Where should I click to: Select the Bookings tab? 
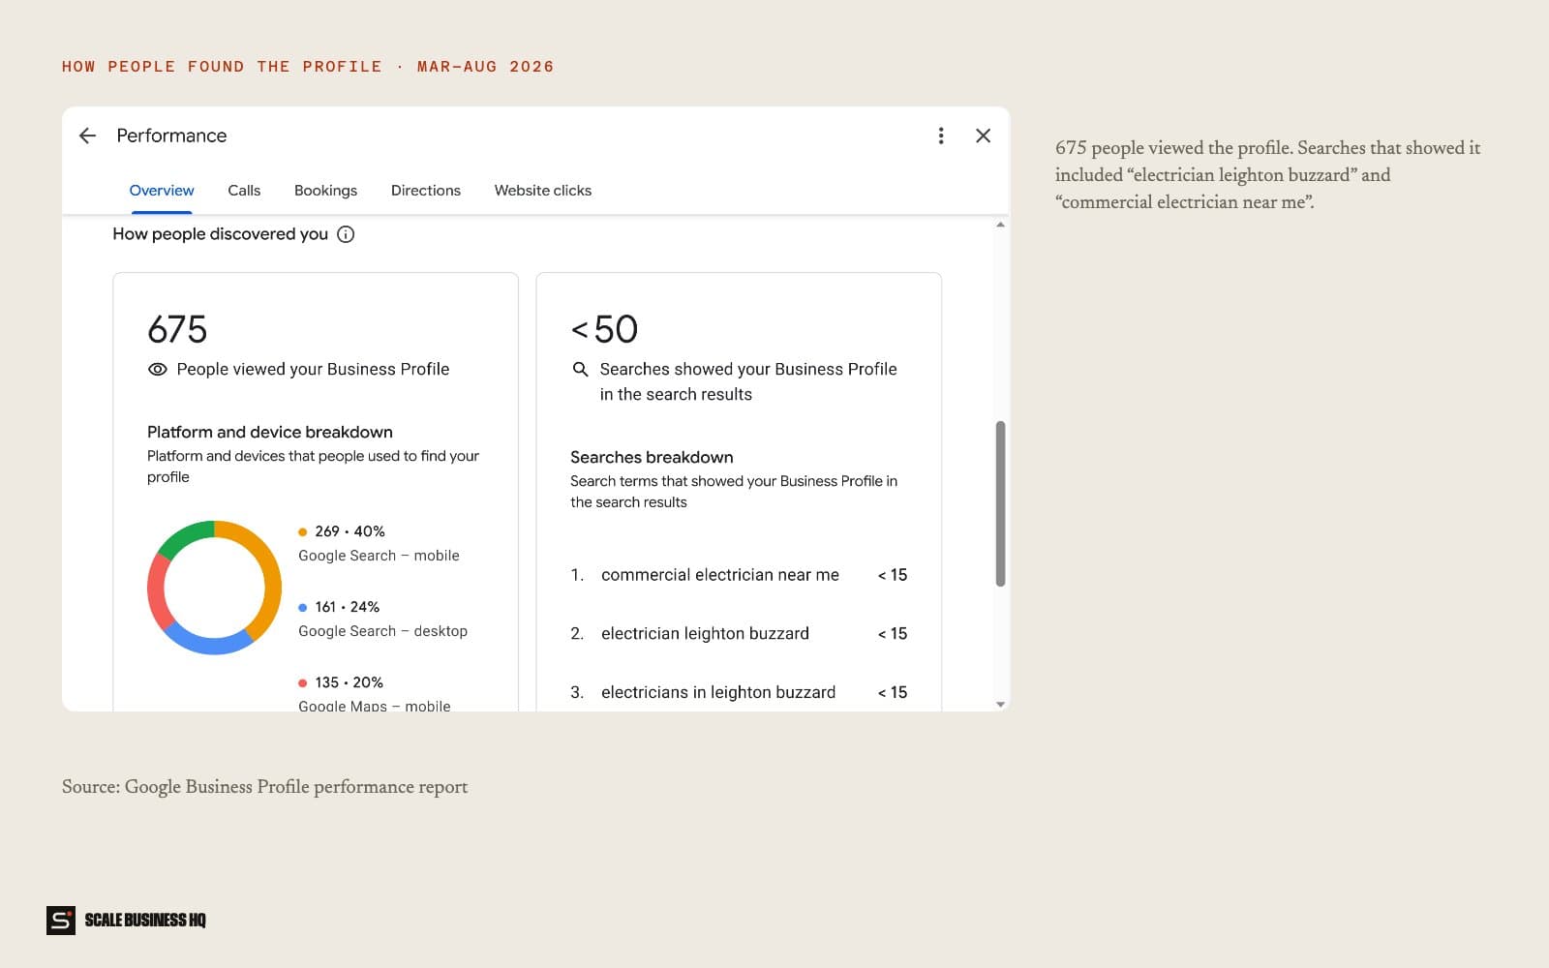[x=325, y=191]
